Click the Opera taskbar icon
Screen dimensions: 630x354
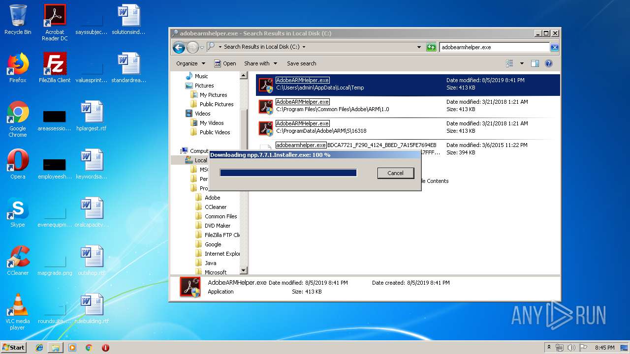(x=105, y=348)
